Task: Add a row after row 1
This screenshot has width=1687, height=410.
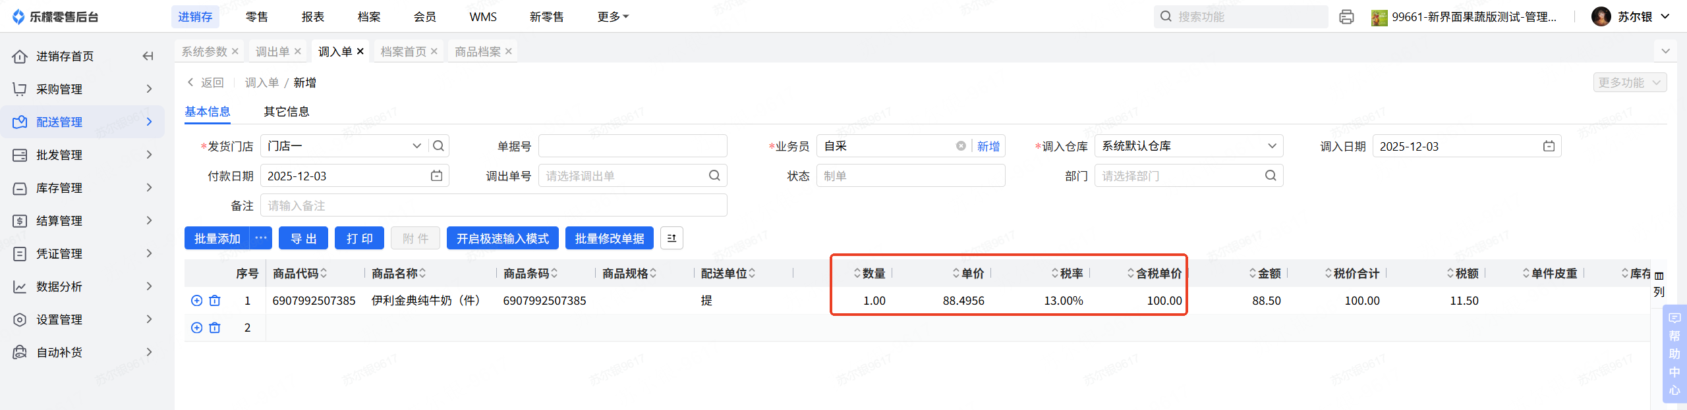Action: point(196,301)
